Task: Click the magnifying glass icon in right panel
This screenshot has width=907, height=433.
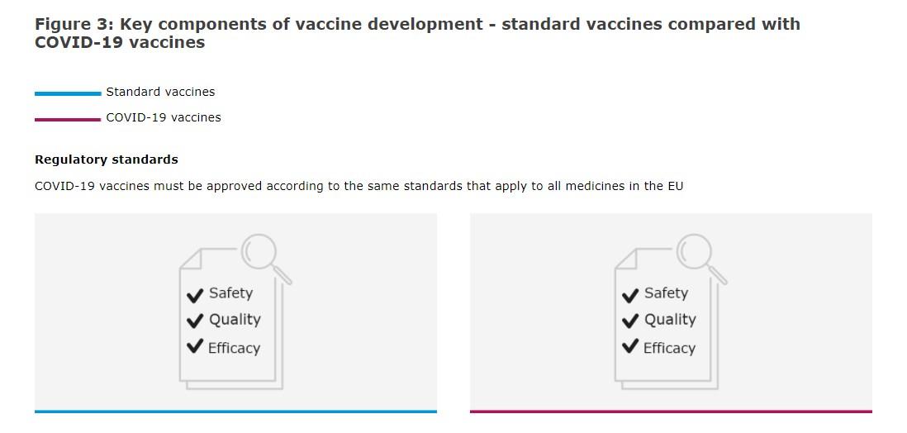Action: pos(700,258)
